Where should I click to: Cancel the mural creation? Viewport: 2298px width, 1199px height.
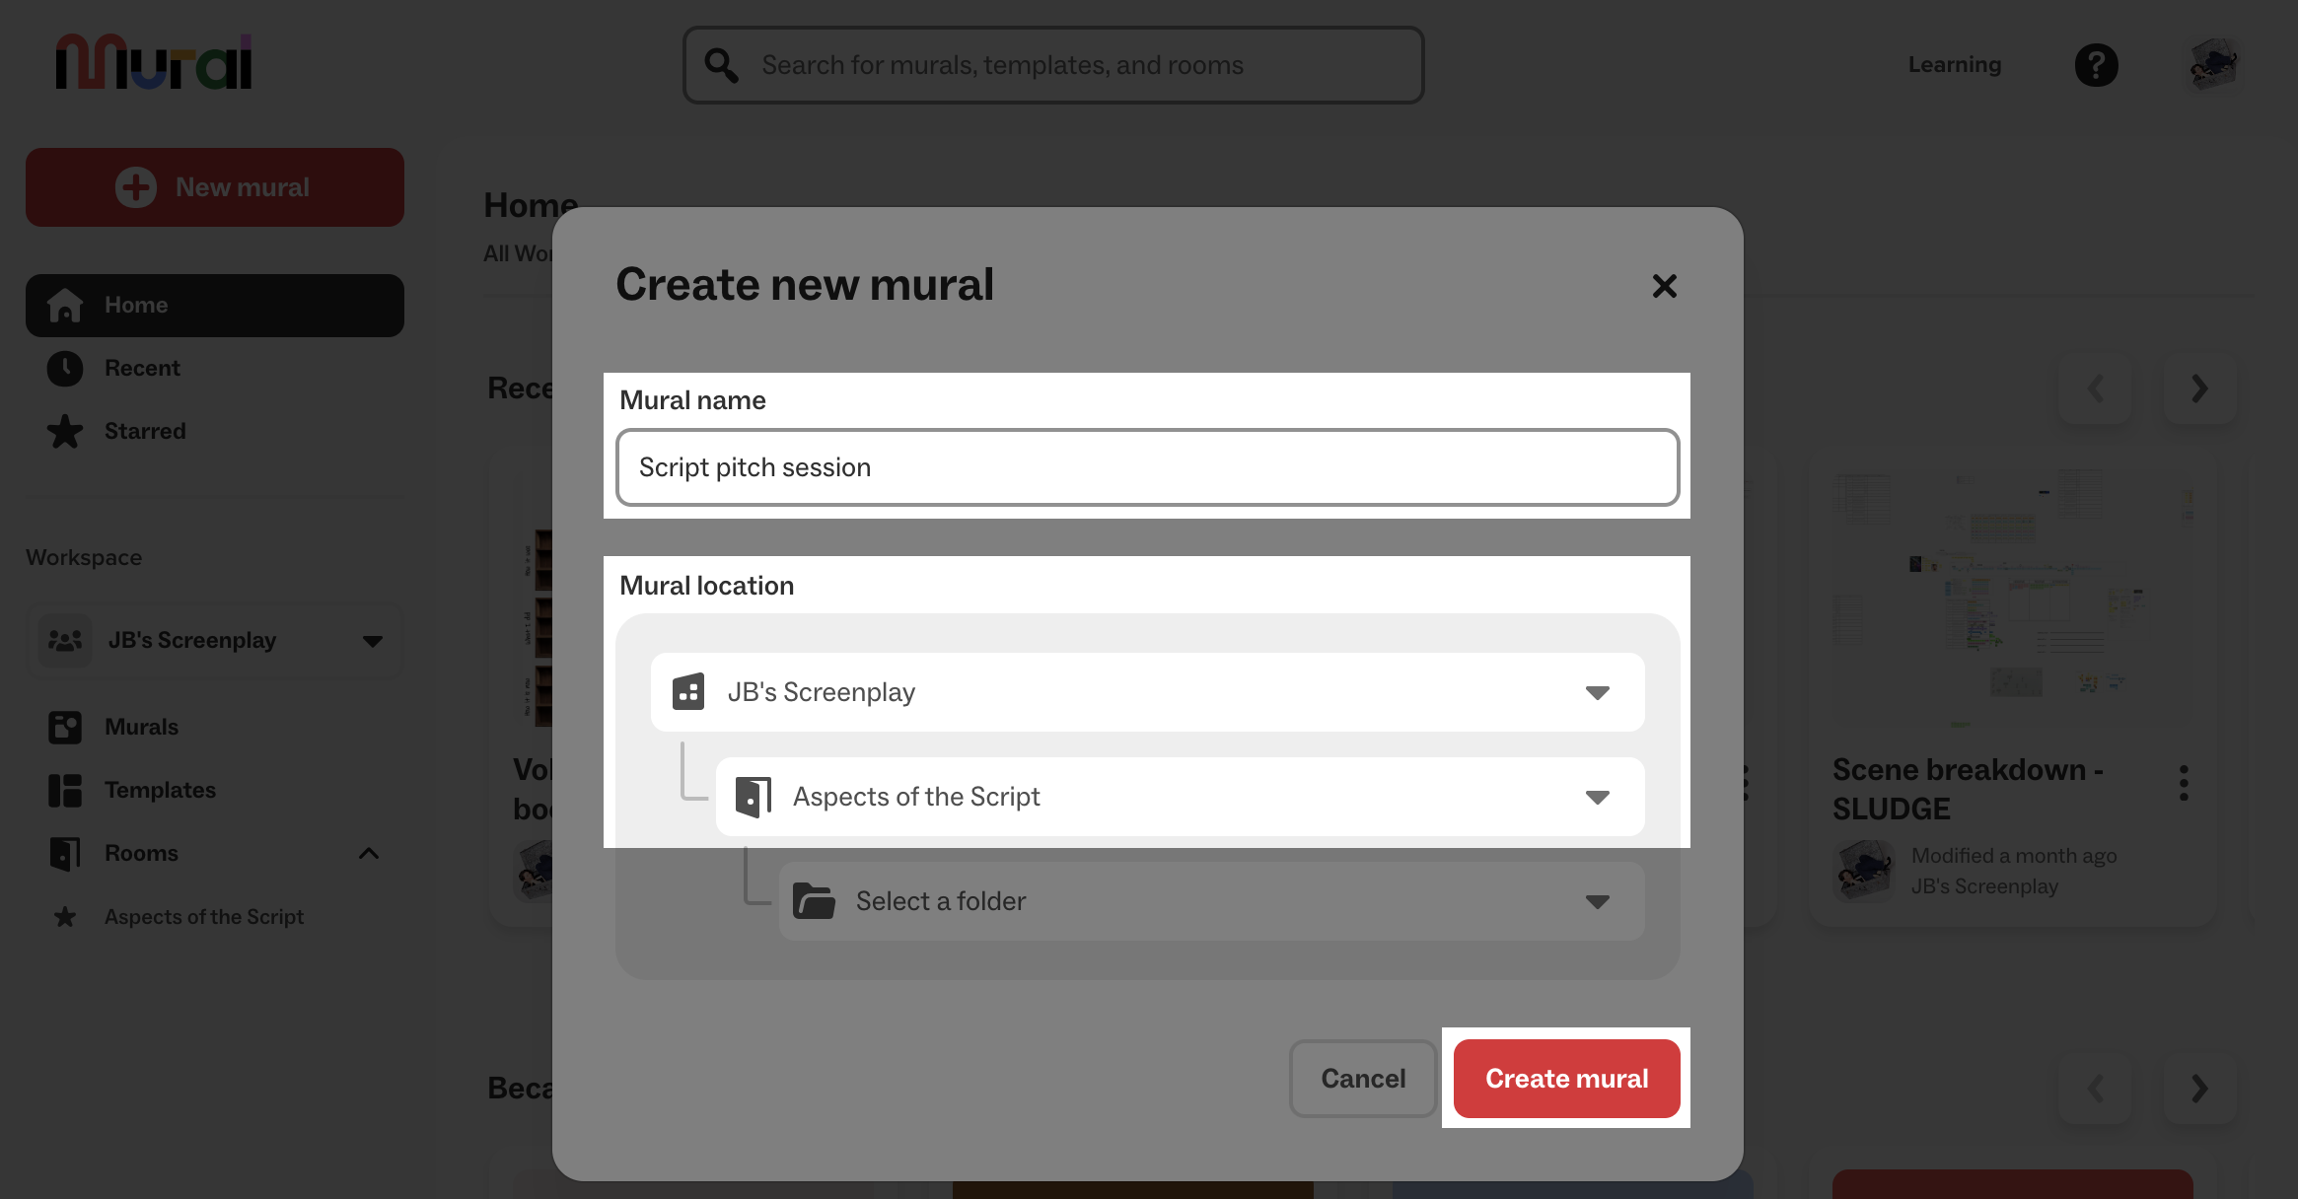(x=1362, y=1078)
